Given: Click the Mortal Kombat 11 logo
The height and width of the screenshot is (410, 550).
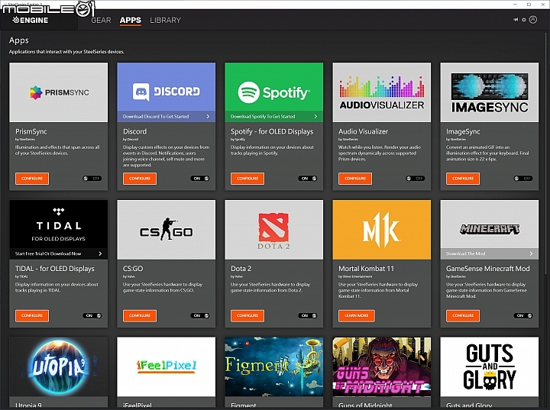Looking at the screenshot, I should coord(382,229).
